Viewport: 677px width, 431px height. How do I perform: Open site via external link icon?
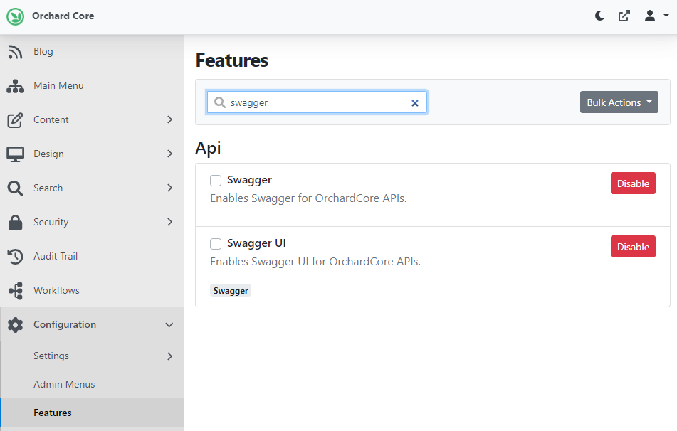(x=624, y=16)
